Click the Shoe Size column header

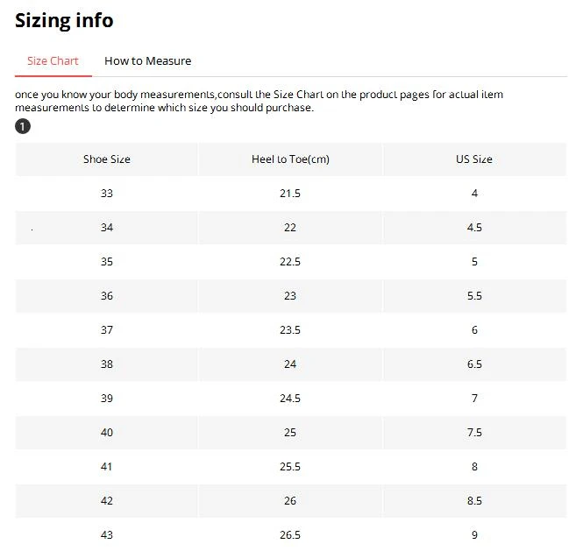tap(107, 159)
